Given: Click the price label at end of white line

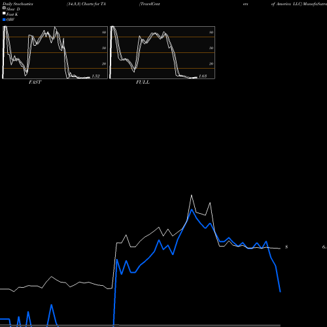Looking at the screenshot, I should click(x=286, y=247).
